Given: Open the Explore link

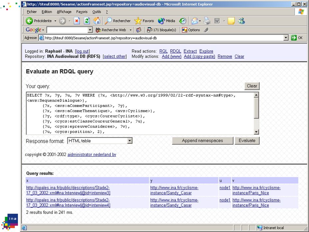Looking at the screenshot, I should 206,51.
